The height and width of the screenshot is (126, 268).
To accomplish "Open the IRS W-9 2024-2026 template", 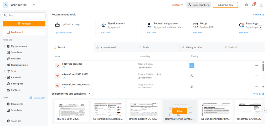I will [72, 111].
